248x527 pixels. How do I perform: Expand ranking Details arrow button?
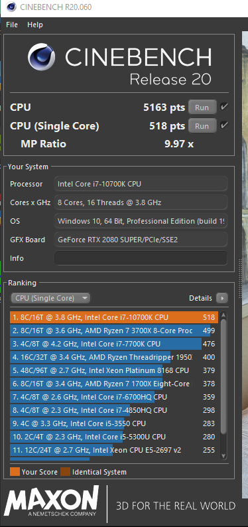click(x=222, y=298)
